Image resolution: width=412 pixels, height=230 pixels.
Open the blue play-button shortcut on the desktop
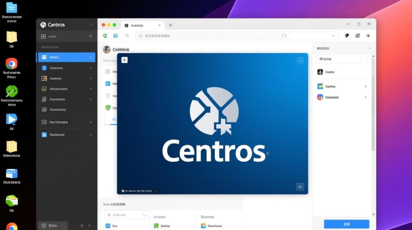click(12, 119)
